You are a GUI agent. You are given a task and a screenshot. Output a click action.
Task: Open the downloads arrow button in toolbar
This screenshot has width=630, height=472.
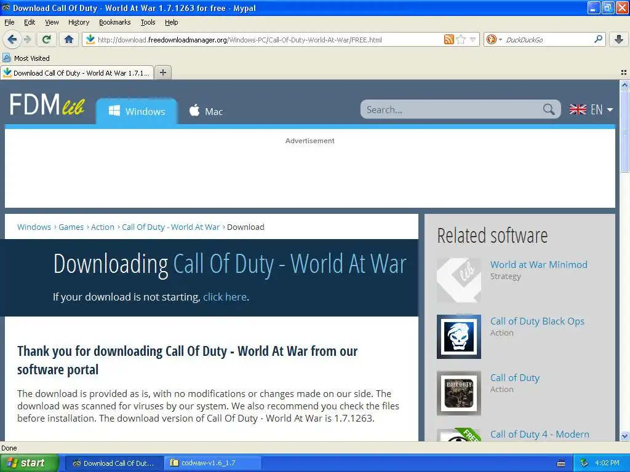pos(619,39)
